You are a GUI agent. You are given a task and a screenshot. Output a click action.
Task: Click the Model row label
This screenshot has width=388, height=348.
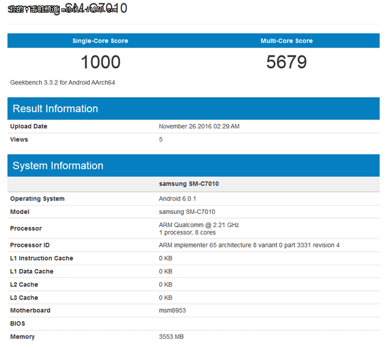tap(20, 212)
